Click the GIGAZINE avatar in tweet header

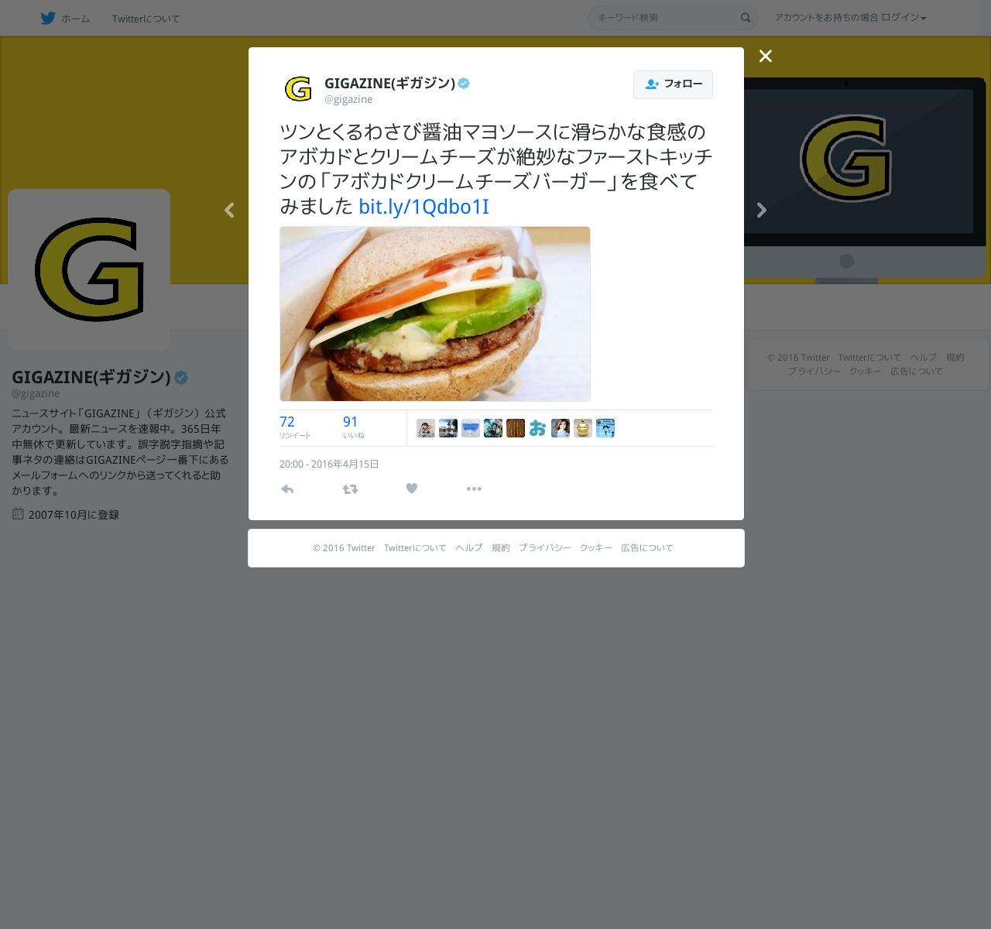[298, 89]
